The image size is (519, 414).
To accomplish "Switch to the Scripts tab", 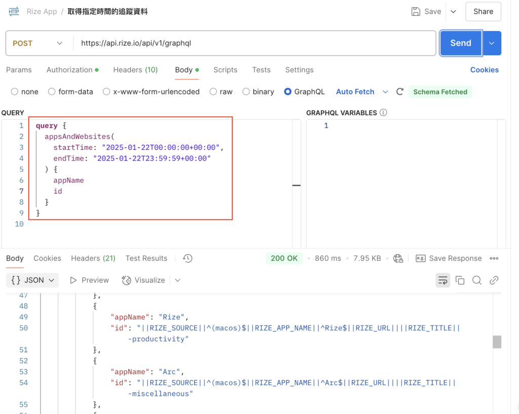I will pos(226,70).
